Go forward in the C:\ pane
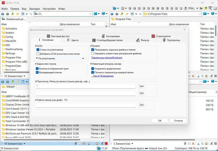 coord(8,14)
